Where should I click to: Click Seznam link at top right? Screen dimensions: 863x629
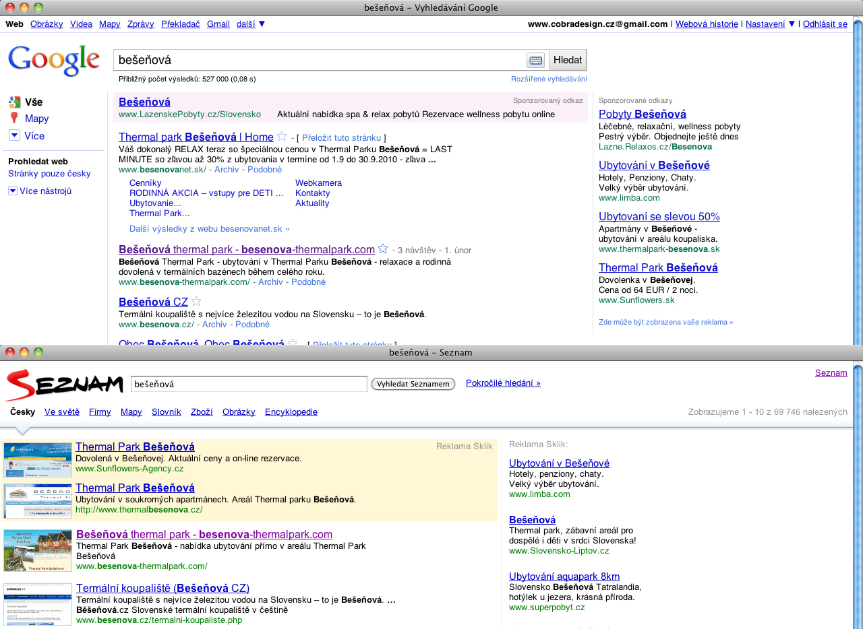tap(831, 372)
